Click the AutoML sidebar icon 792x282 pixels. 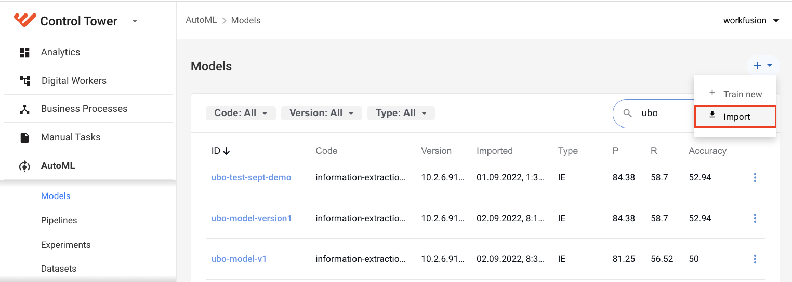point(24,166)
